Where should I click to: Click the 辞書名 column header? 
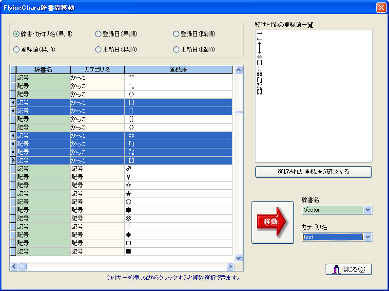pyautogui.click(x=43, y=70)
